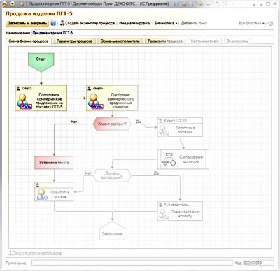Viewport: 280px width, 271px height.
Task: Select the Клиент одобрил? condition node
Action: 112,124
